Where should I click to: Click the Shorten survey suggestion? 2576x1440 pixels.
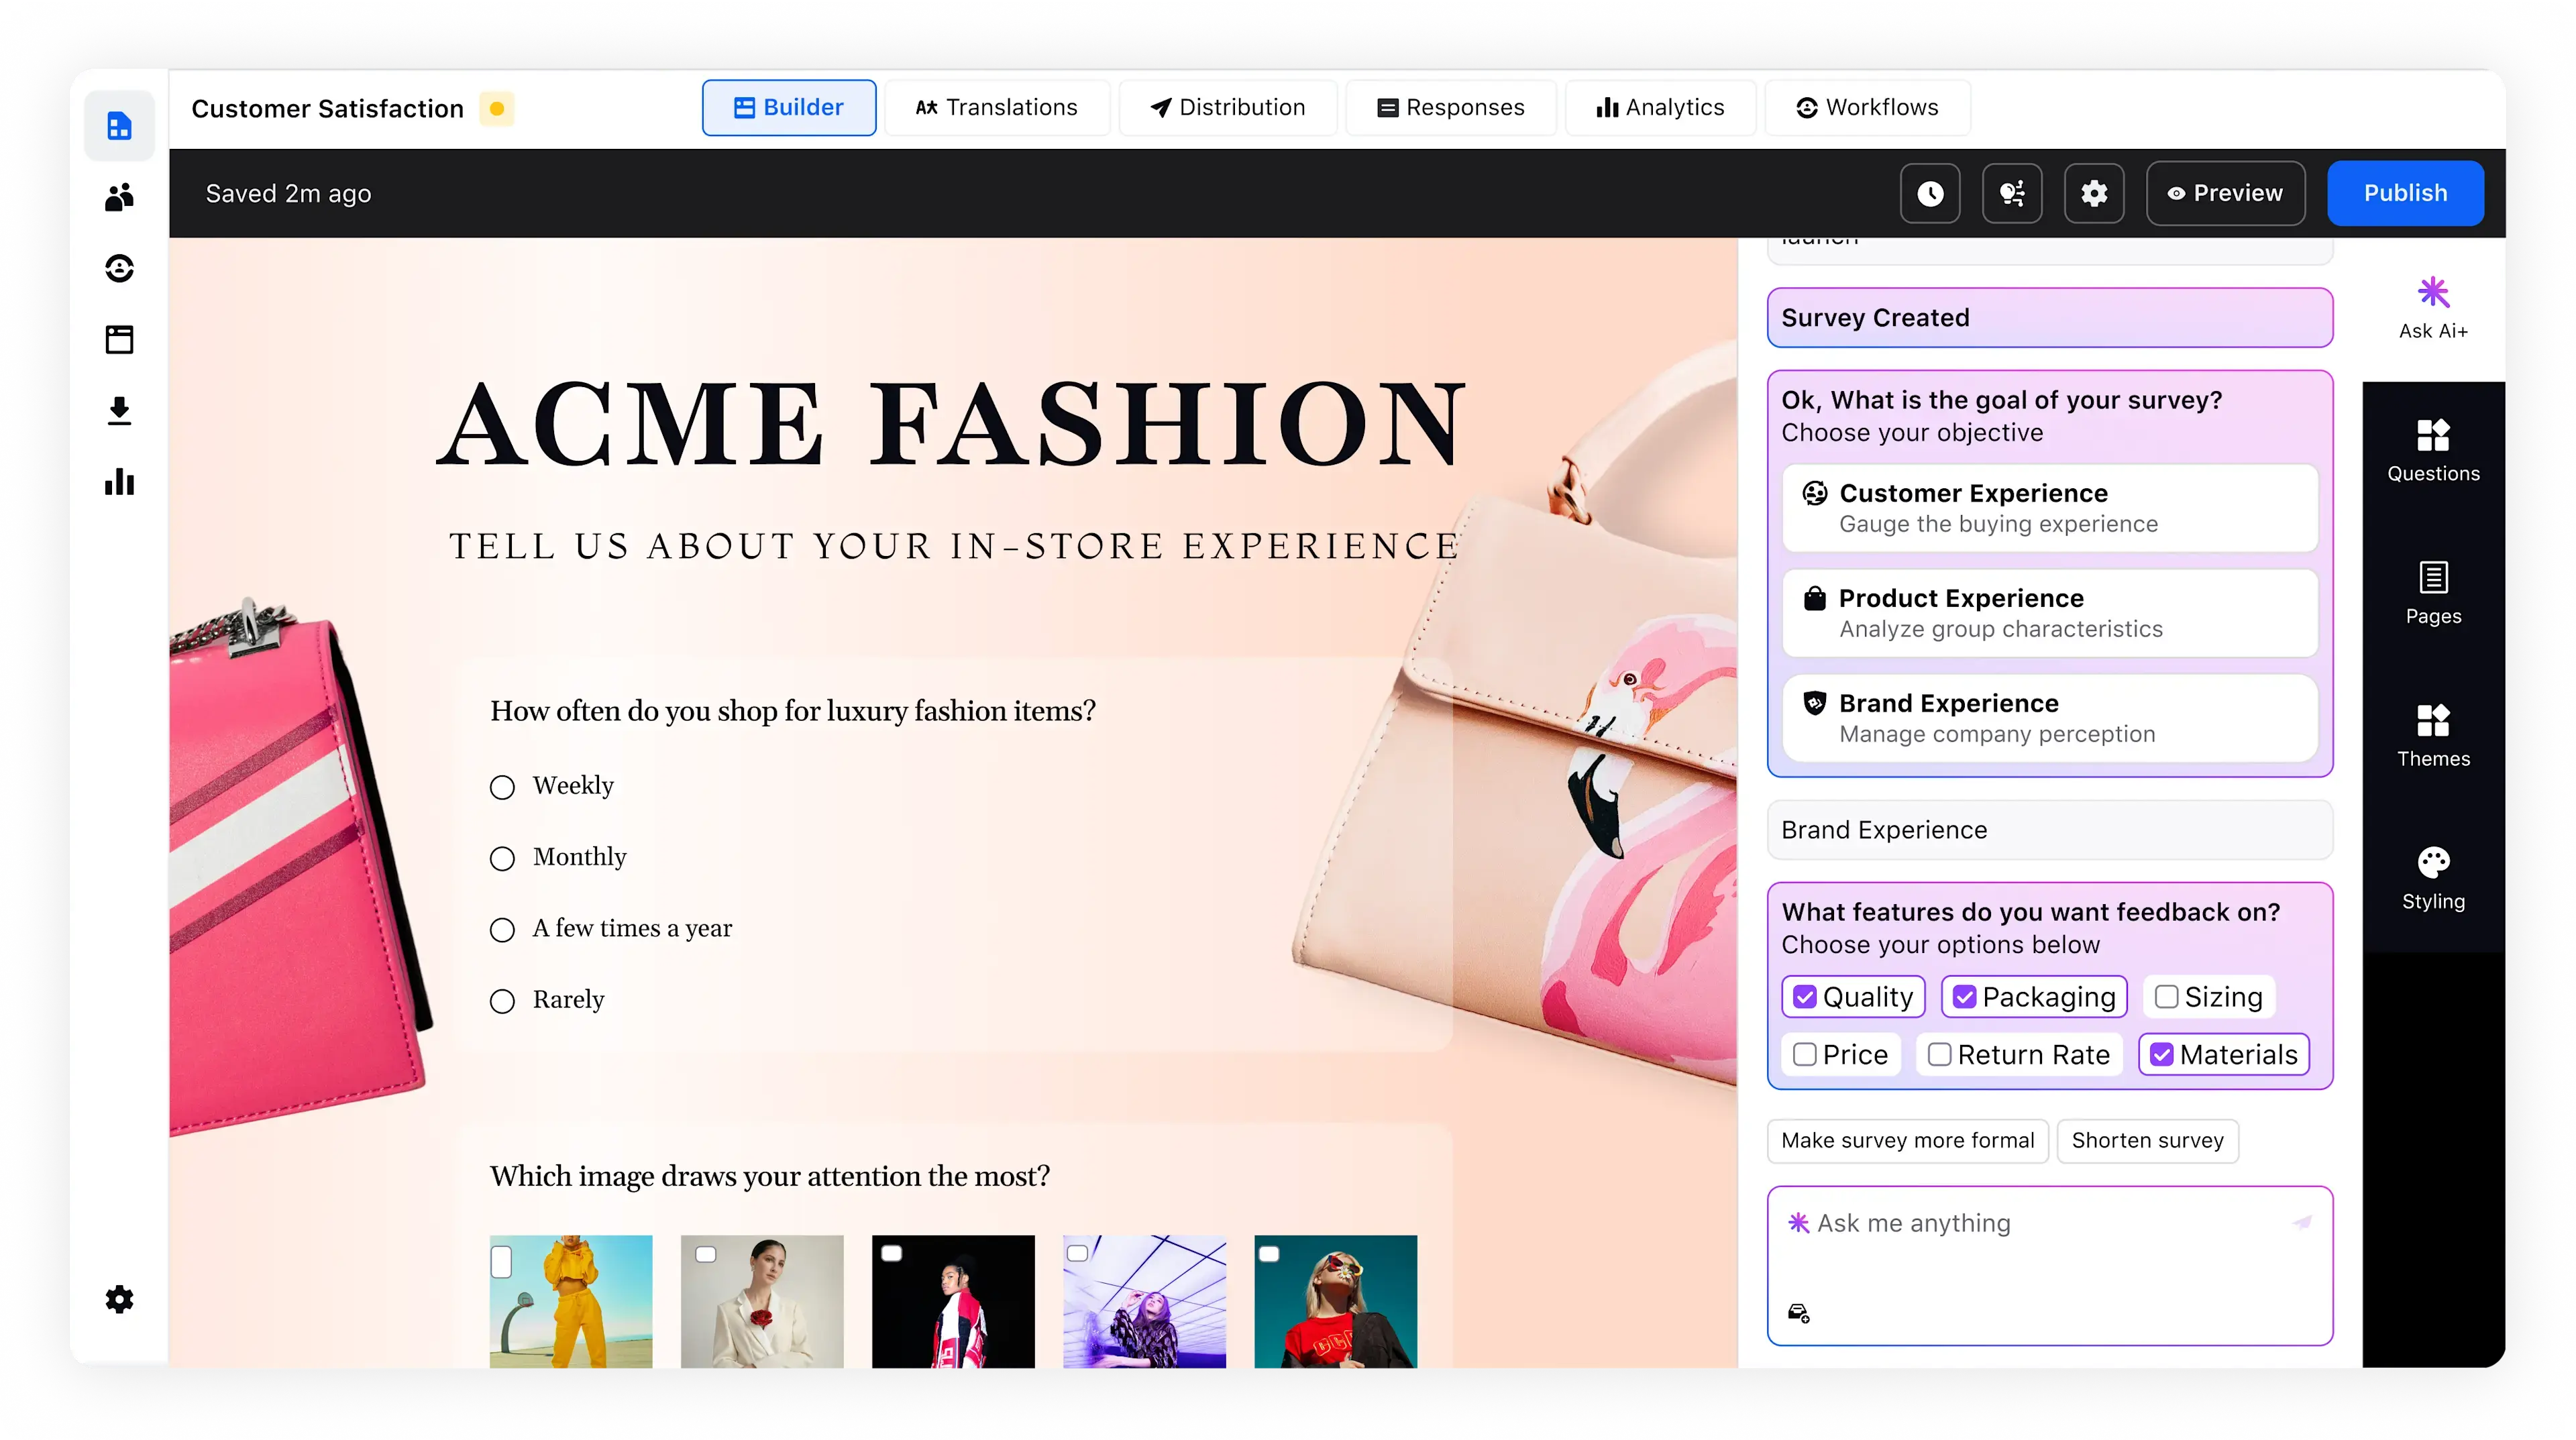[x=2146, y=1140]
